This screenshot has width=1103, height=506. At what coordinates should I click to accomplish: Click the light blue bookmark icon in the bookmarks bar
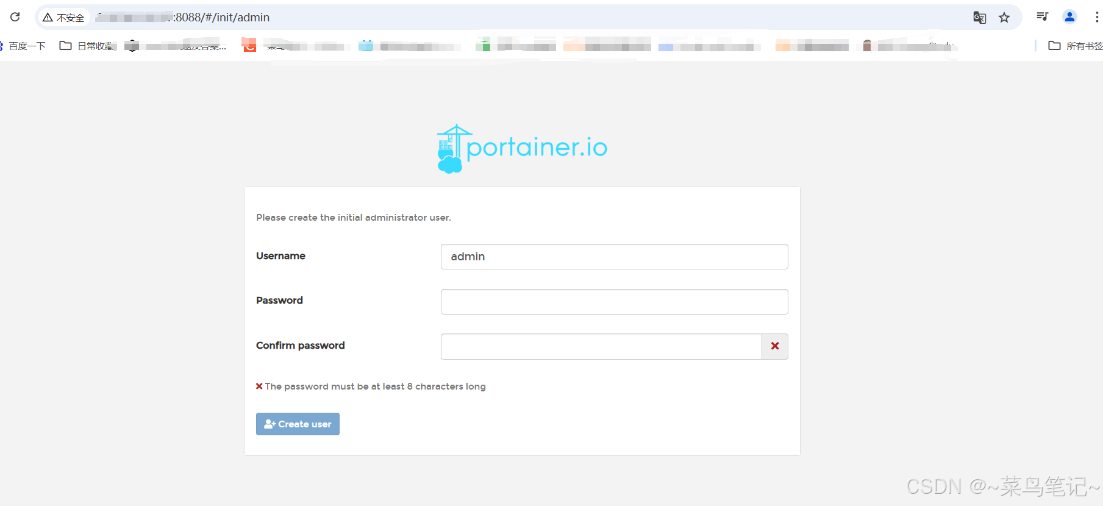[366, 46]
